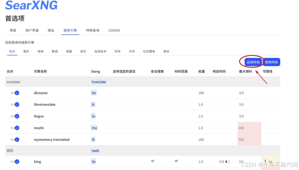Image resolution: width=299 pixels, height=170 pixels.
Task: Switch to the 隐私 preferences tab
Action: click(51, 30)
